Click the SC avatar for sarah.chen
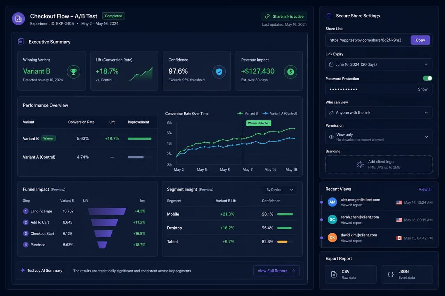This screenshot has width=445, height=296. coord(332,220)
